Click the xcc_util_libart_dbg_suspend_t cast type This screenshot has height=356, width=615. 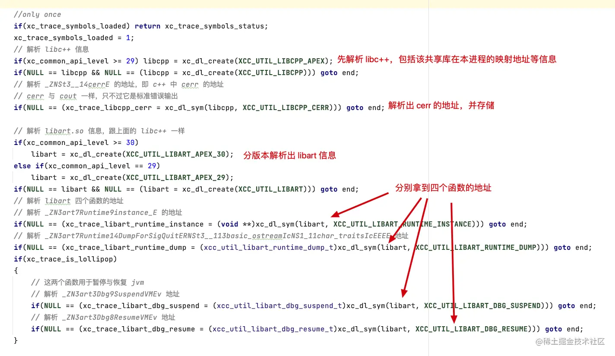tap(279, 306)
